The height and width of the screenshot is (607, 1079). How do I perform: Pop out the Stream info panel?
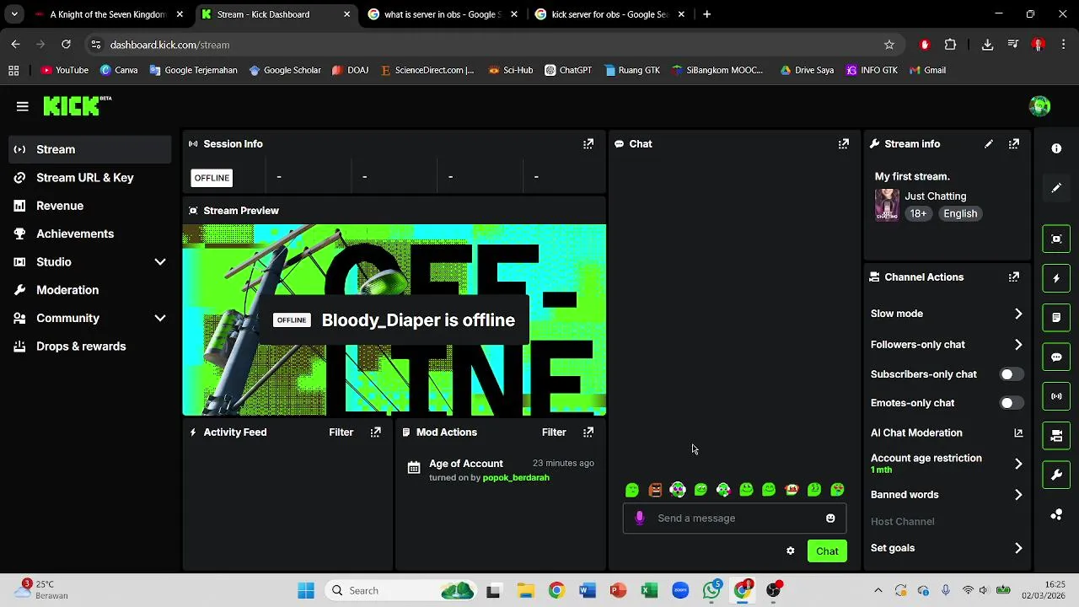(1014, 144)
